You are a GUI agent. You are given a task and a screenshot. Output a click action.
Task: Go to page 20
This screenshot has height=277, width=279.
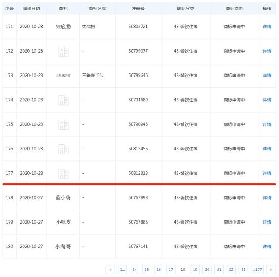pos(207,270)
